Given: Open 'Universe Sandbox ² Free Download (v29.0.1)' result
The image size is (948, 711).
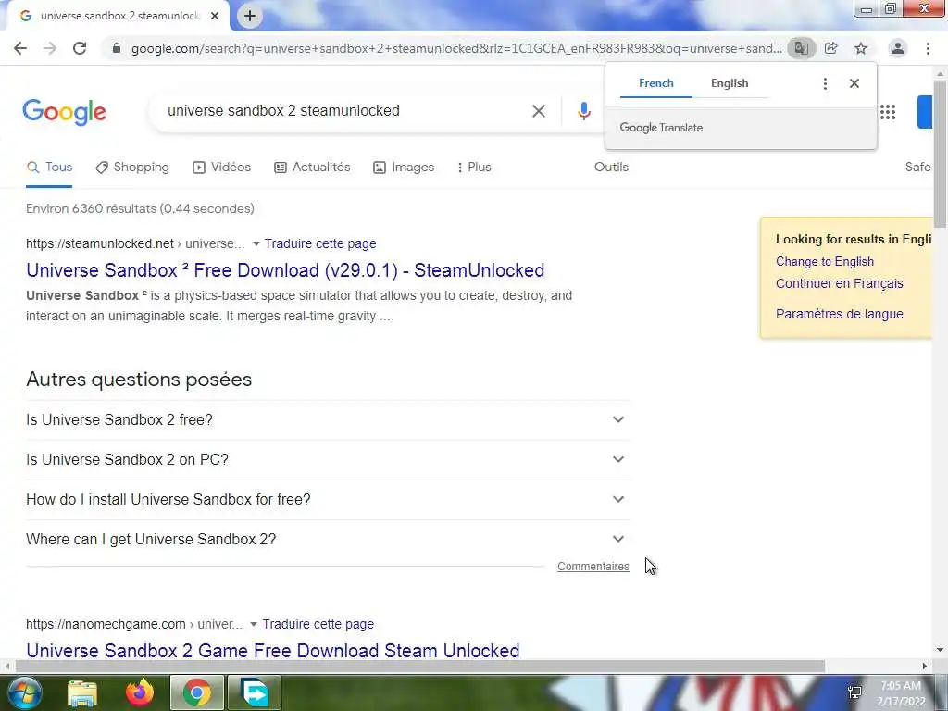Looking at the screenshot, I should coord(285,270).
